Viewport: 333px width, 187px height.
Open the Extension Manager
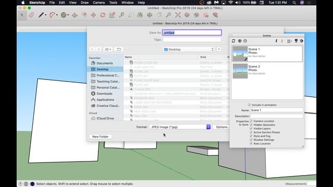[x=215, y=15]
